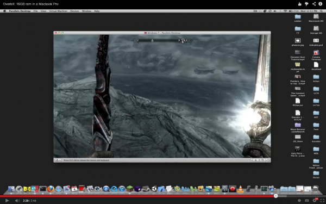Viewport: 326px width, 204px height.
Task: Click the video title Overkill: 16GB ram
Action: coord(30,4)
